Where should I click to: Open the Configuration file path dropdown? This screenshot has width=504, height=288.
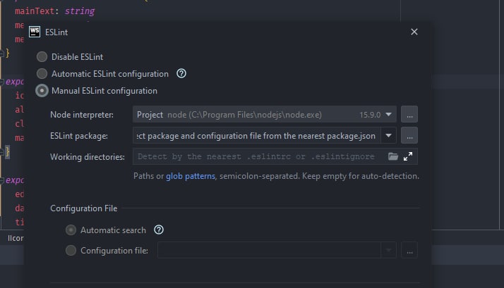coord(388,250)
